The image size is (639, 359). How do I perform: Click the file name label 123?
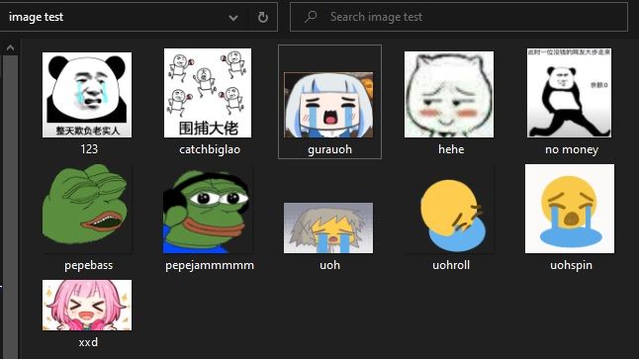tap(89, 148)
